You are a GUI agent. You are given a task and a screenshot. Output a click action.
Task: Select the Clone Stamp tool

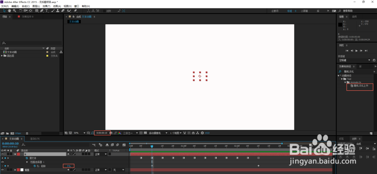pyautogui.click(x=58, y=11)
